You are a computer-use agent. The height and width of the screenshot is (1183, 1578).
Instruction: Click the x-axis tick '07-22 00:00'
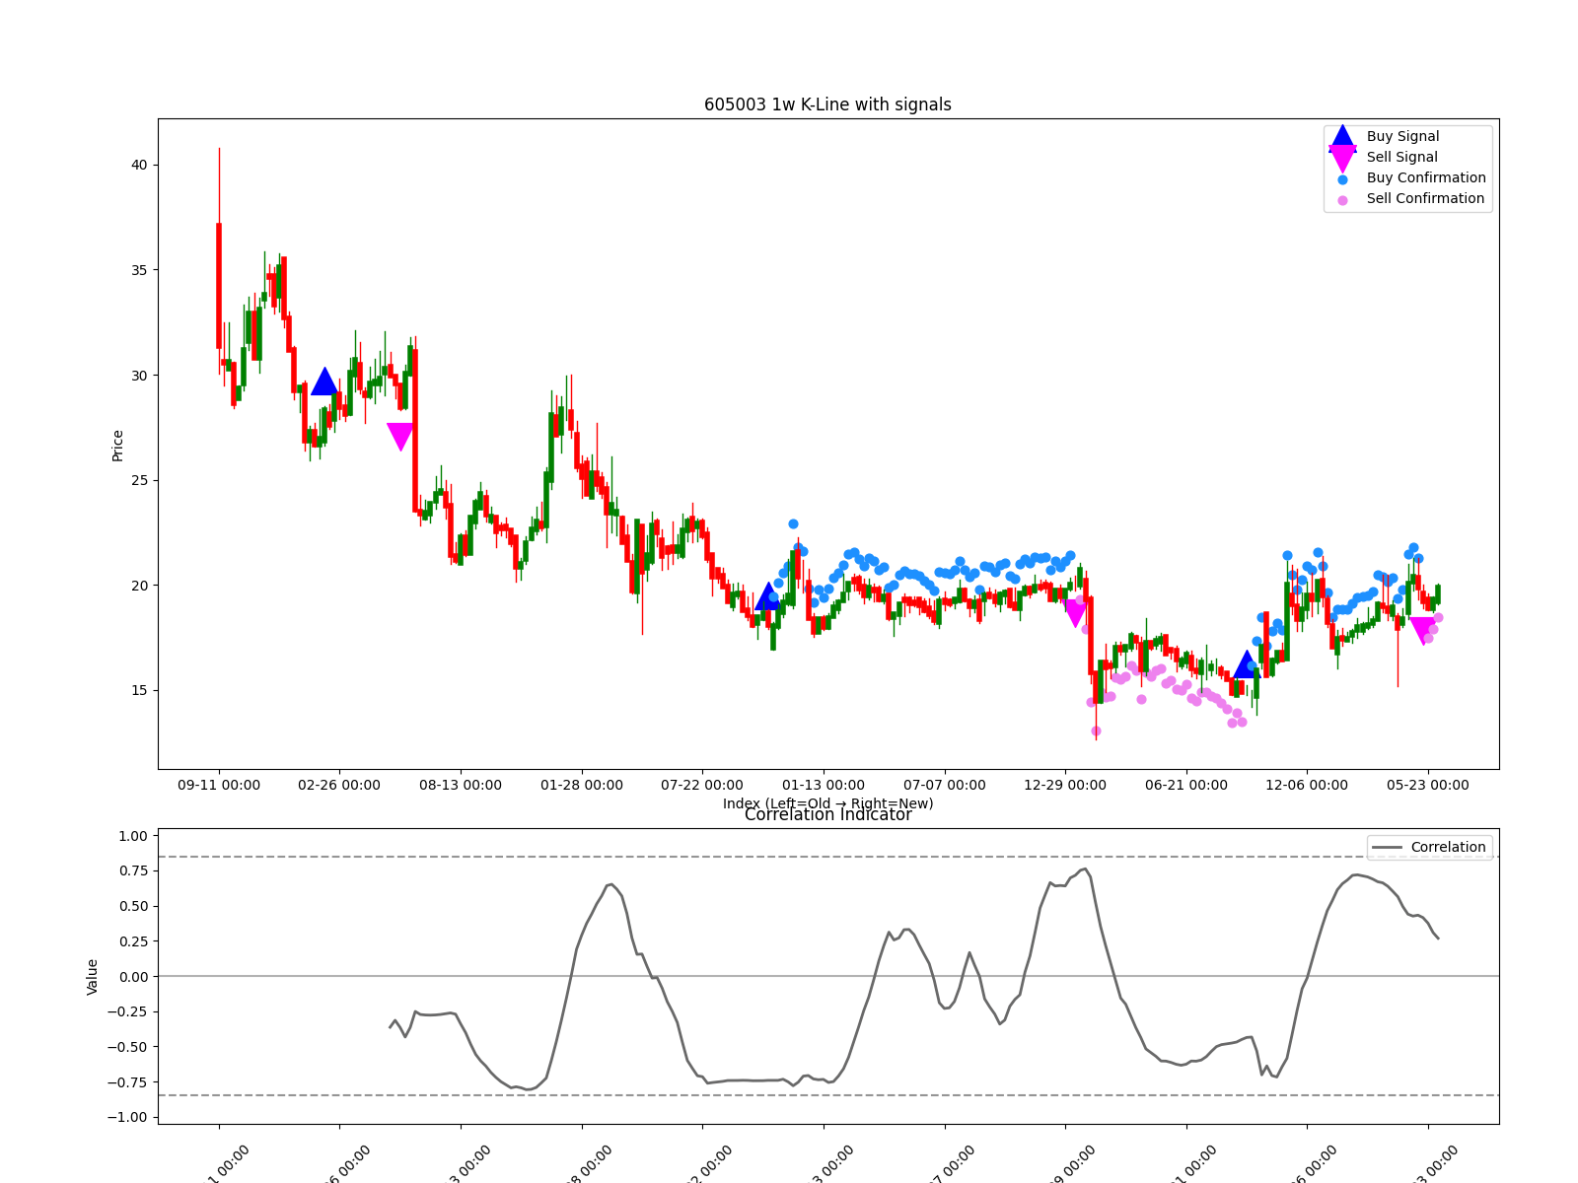pyautogui.click(x=702, y=786)
